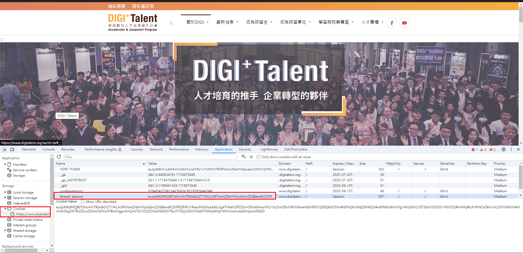Toggle Show URL-decoded checkbox
The image size is (523, 253).
click(x=82, y=201)
